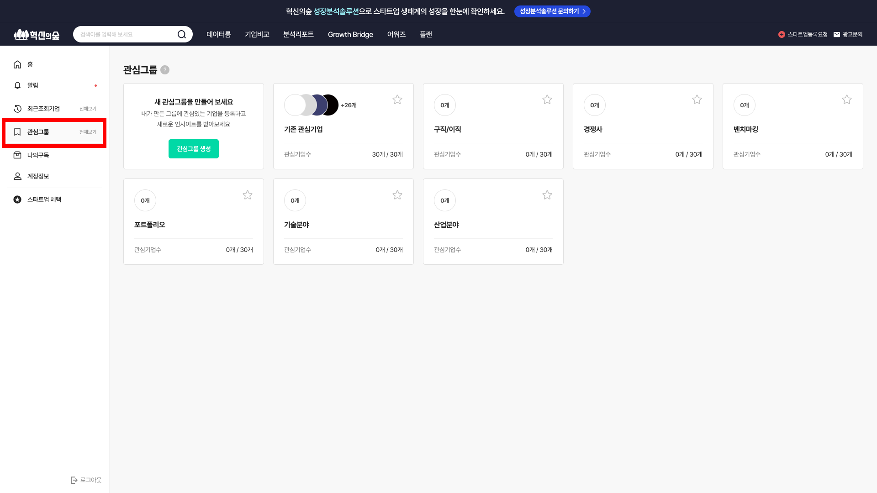The height and width of the screenshot is (493, 877).
Task: Click the green 관심그룹 생성 button
Action: [194, 149]
